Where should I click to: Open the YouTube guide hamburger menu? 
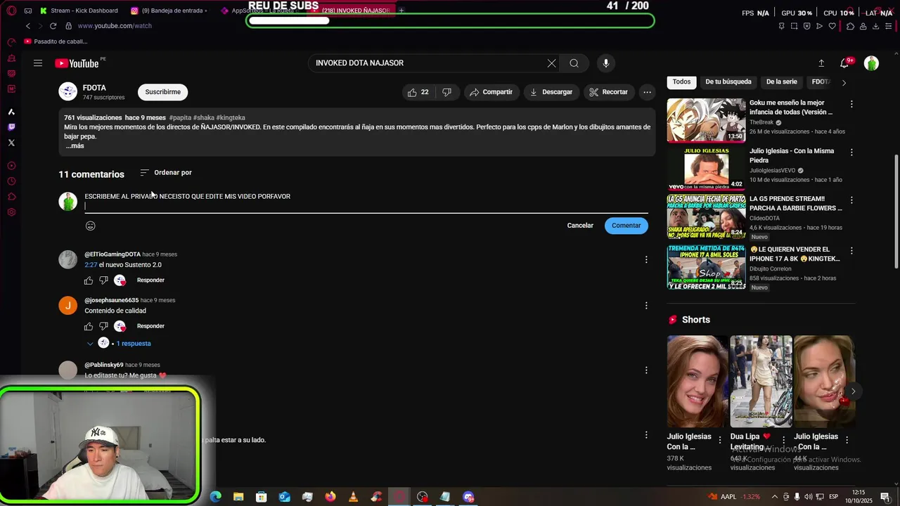(38, 63)
